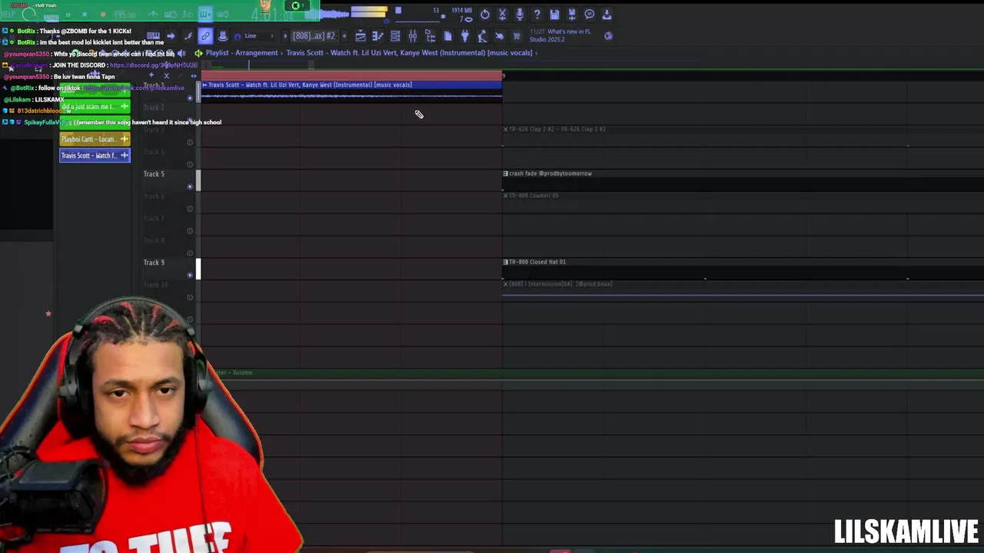Open the undo history icon
The height and width of the screenshot is (553, 984).
point(484,14)
